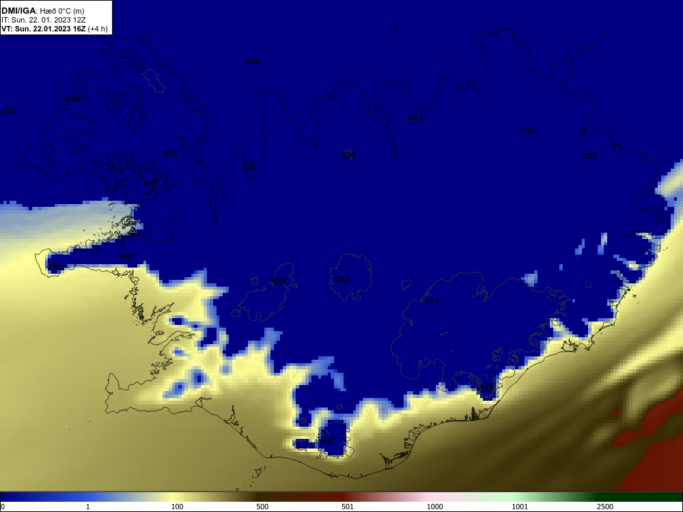This screenshot has height=512, width=683.
Task: Click the '1001' color scale label
Action: click(x=520, y=507)
